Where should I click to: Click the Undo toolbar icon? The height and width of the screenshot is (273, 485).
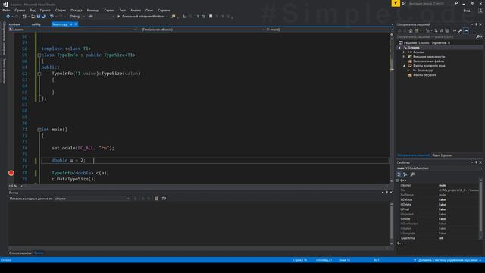[x=52, y=17]
